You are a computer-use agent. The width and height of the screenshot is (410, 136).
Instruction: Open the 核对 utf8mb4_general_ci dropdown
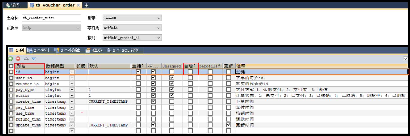tap(132, 38)
